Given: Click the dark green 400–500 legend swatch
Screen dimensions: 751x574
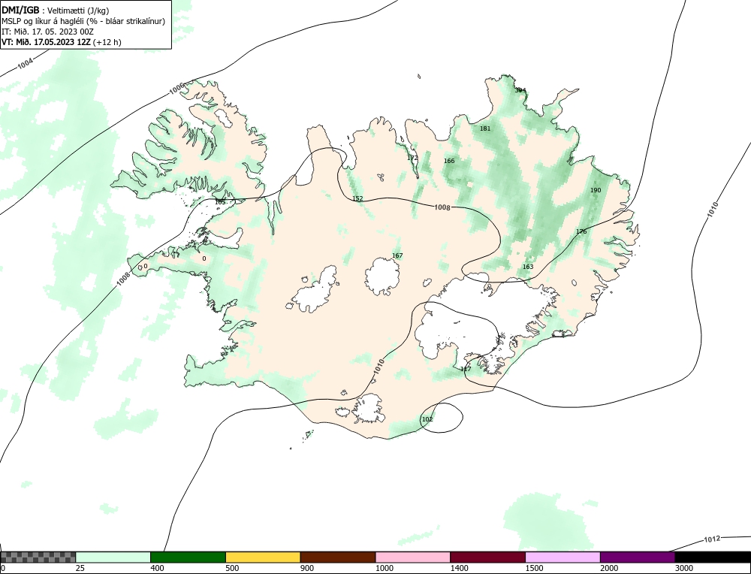Looking at the screenshot, I should tap(188, 557).
